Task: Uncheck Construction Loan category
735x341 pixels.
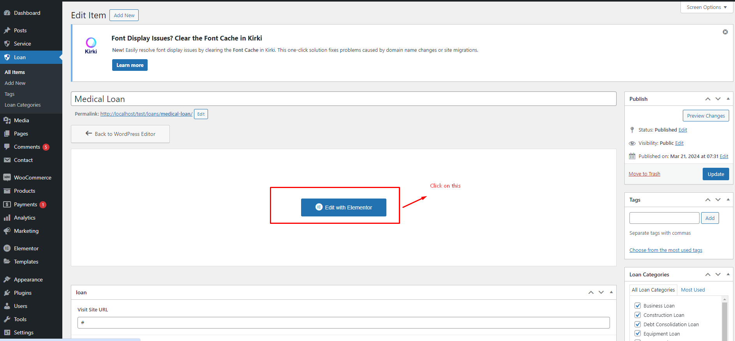Action: coord(638,315)
